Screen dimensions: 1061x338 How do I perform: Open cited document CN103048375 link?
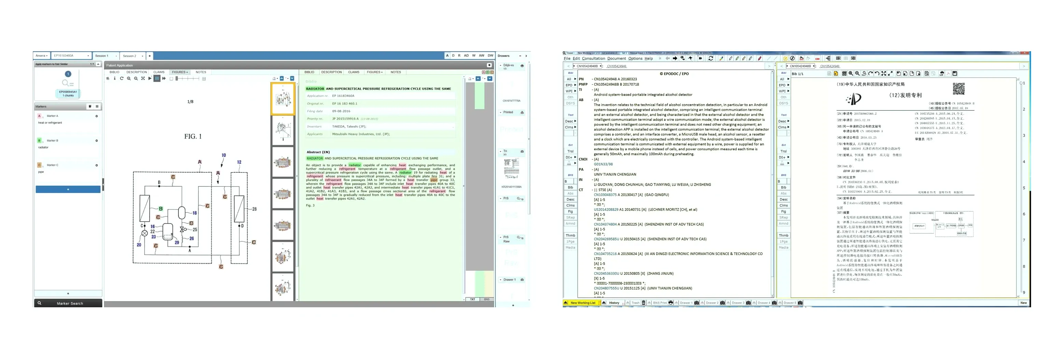pyautogui.click(x=605, y=195)
